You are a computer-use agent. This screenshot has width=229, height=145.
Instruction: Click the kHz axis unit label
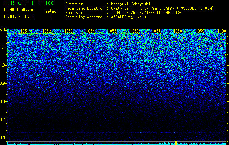tap(3, 29)
